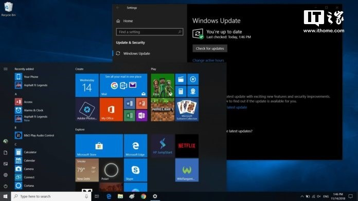The image size is (358, 201).
Task: Open the Action Center notifications
Action: click(351, 196)
